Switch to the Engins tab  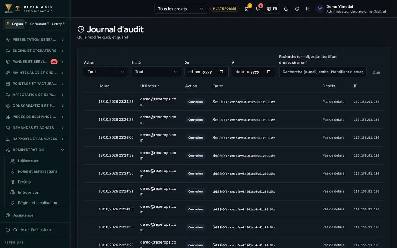click(14, 24)
